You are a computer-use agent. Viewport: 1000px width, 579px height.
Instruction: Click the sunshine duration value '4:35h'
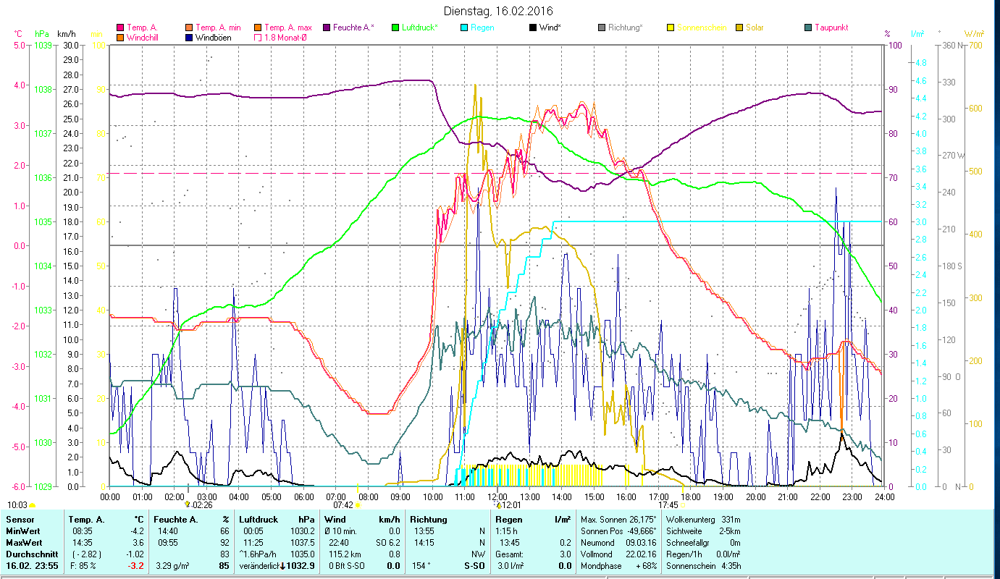pos(731,566)
